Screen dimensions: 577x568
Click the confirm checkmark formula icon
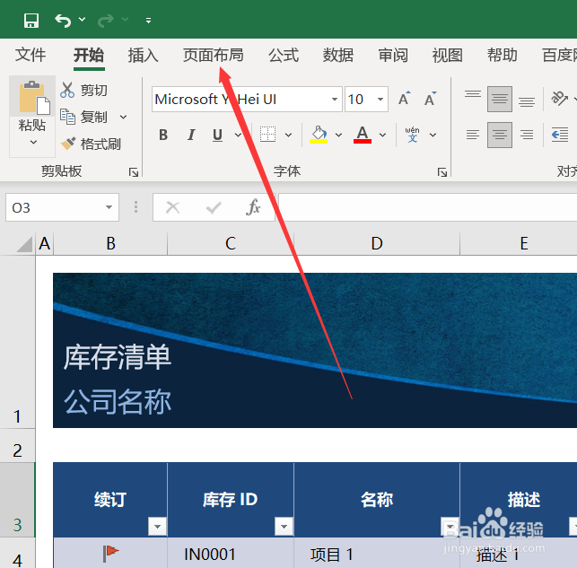[214, 208]
